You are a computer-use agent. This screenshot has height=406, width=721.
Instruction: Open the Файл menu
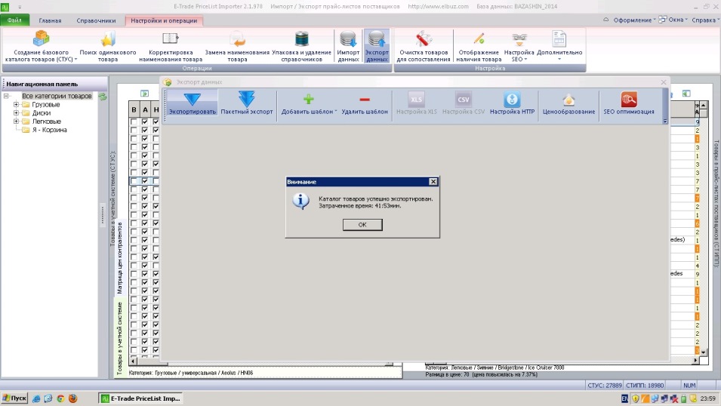(x=14, y=20)
